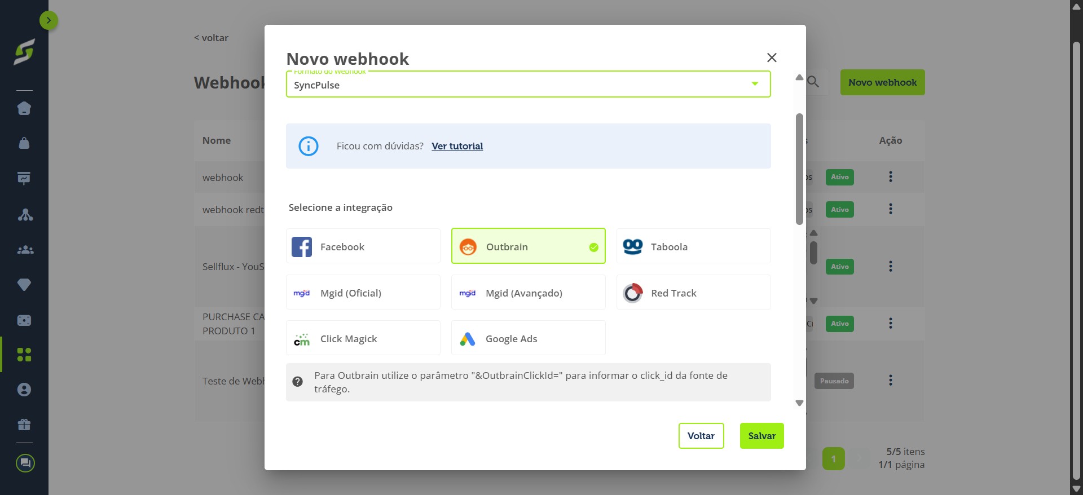Expand the sidebar with the green arrow button
The width and height of the screenshot is (1083, 495).
pyautogui.click(x=49, y=20)
